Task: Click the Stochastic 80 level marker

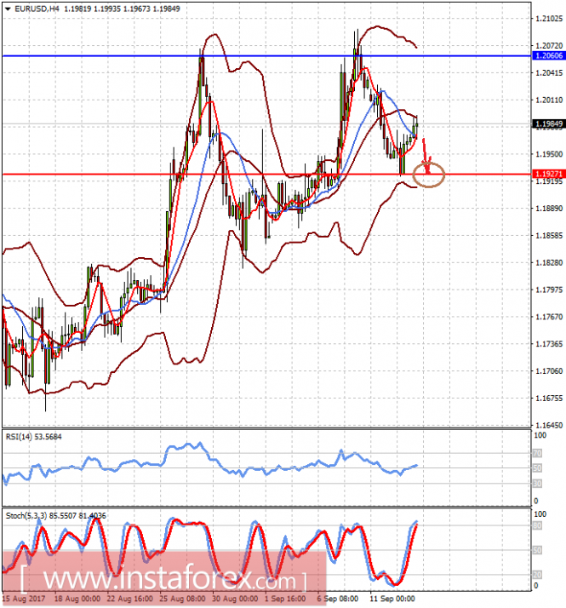Action: tap(537, 525)
